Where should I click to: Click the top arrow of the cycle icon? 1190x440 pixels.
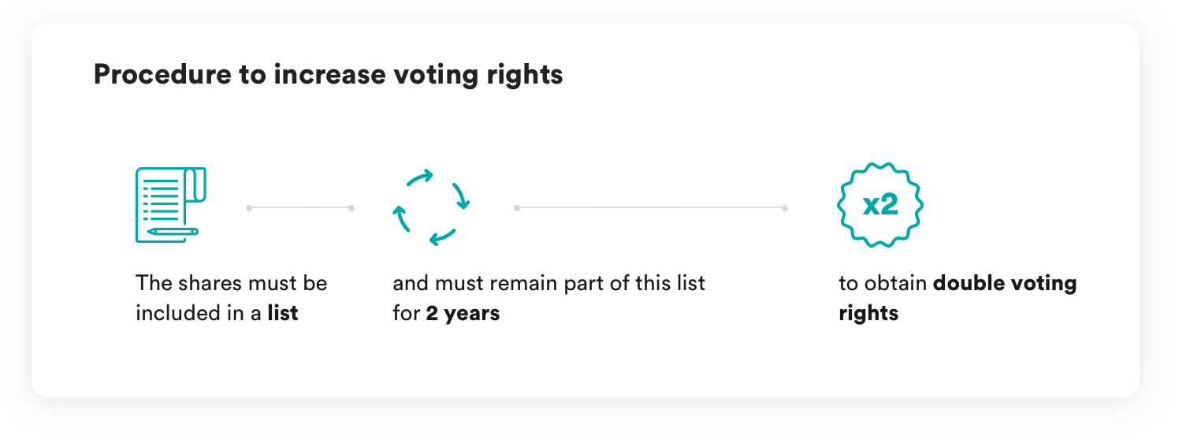pos(420,178)
